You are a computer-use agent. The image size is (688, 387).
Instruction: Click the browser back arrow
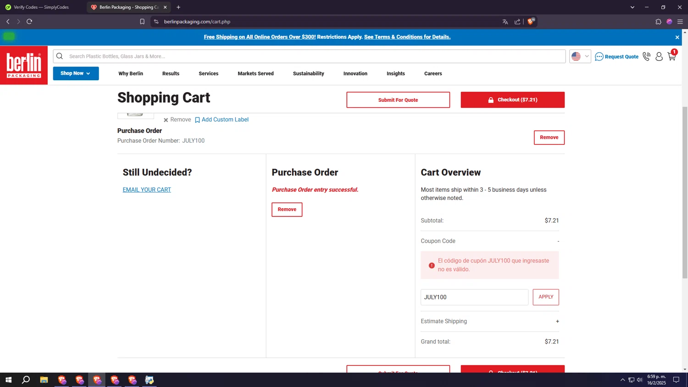(x=8, y=22)
